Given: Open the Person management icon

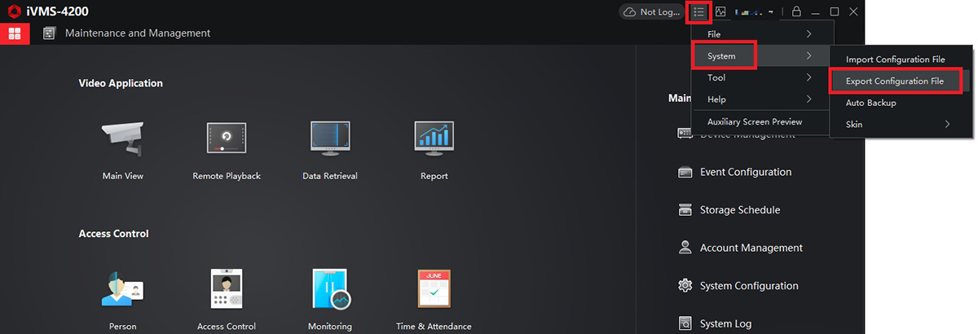Looking at the screenshot, I should point(123,289).
